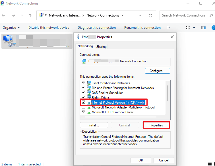The image size is (215, 166).
Task: Click the Search Network Connections field
Action: 184,15
